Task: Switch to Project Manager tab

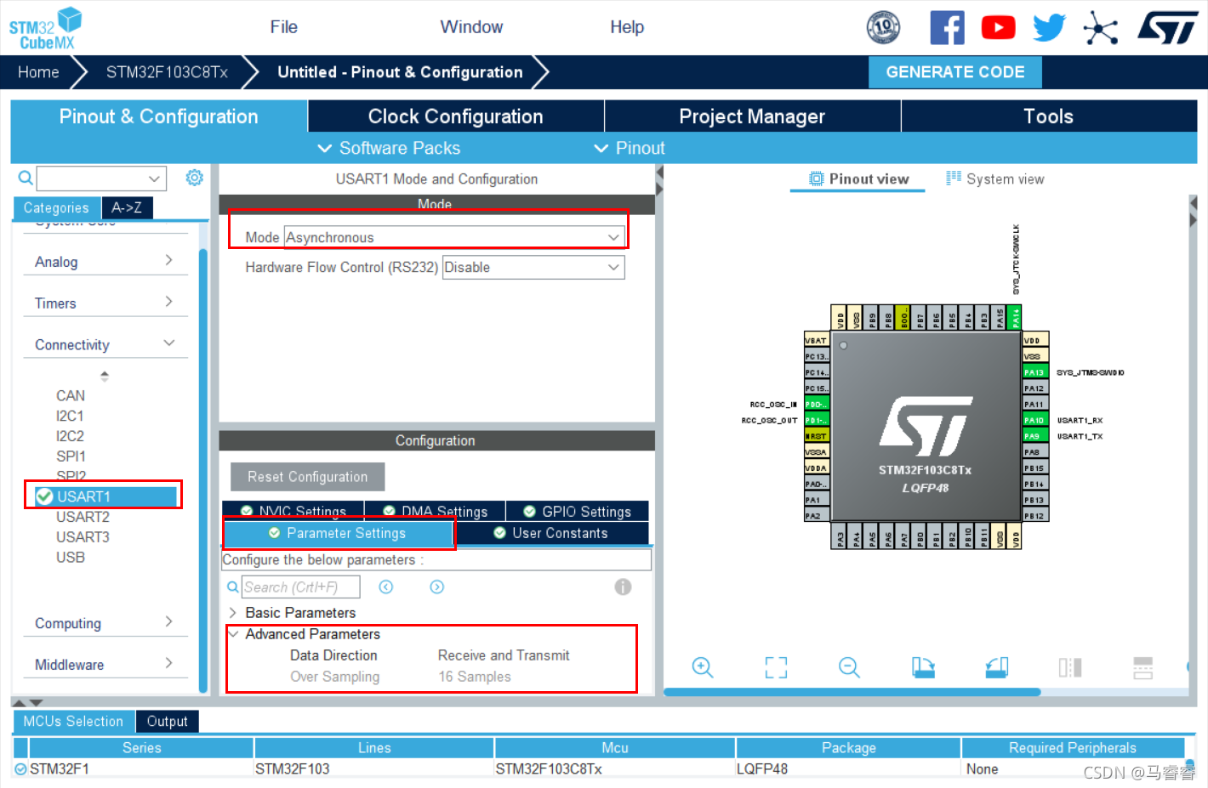Action: pyautogui.click(x=752, y=116)
